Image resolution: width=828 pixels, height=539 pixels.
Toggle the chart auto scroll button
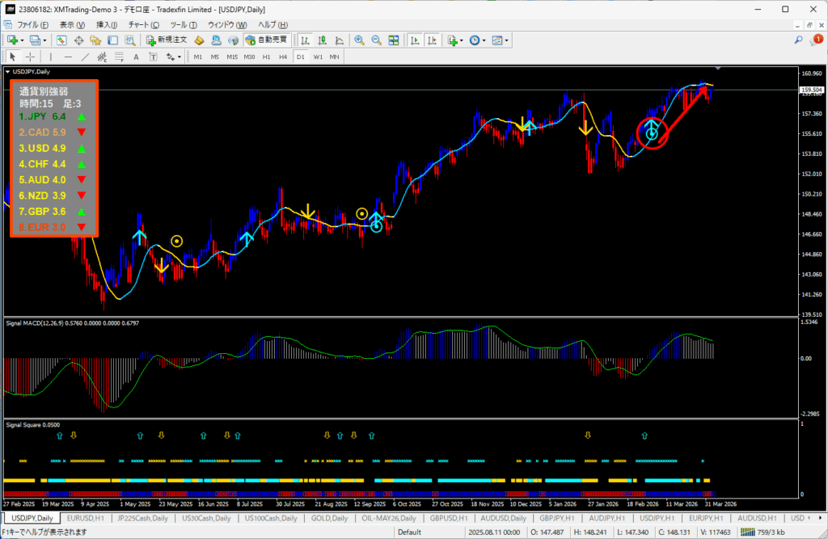[x=414, y=40]
